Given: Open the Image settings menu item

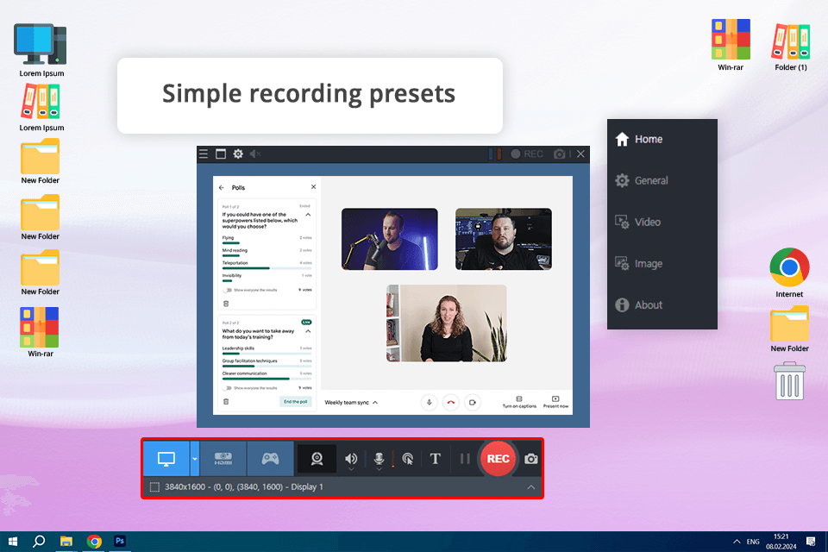Looking at the screenshot, I should point(662,264).
